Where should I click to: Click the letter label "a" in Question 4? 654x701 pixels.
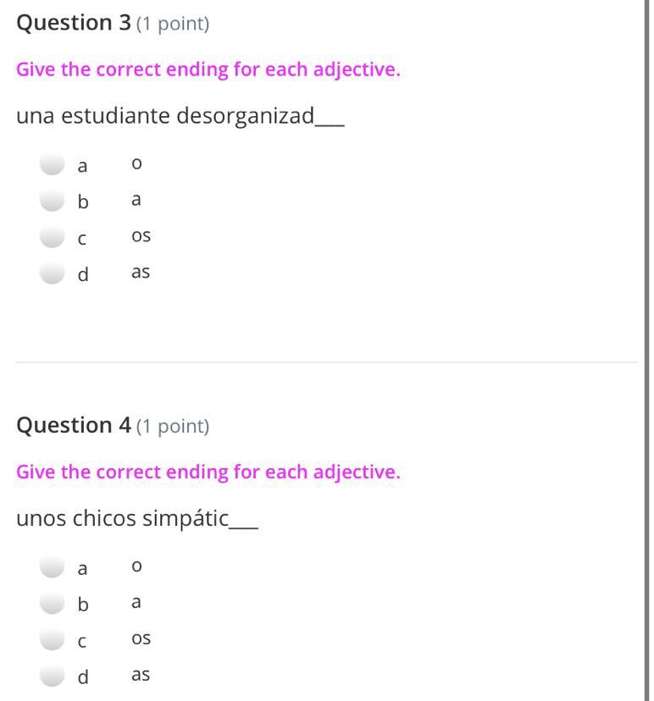[x=82, y=569]
